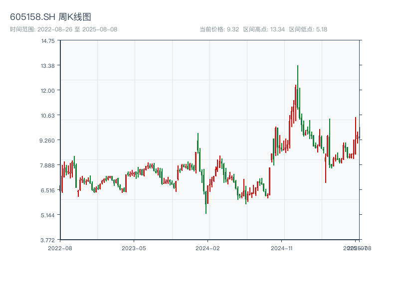Click the 当前价格 9.32 label

tap(219, 29)
